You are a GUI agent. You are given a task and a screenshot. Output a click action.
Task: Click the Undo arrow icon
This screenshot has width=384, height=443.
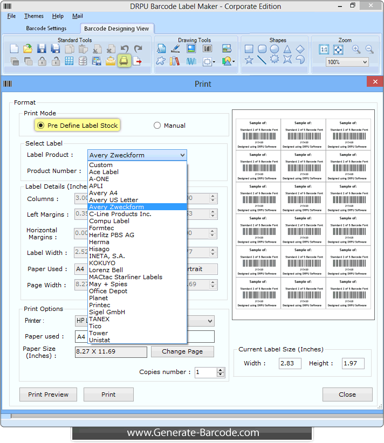click(125, 49)
